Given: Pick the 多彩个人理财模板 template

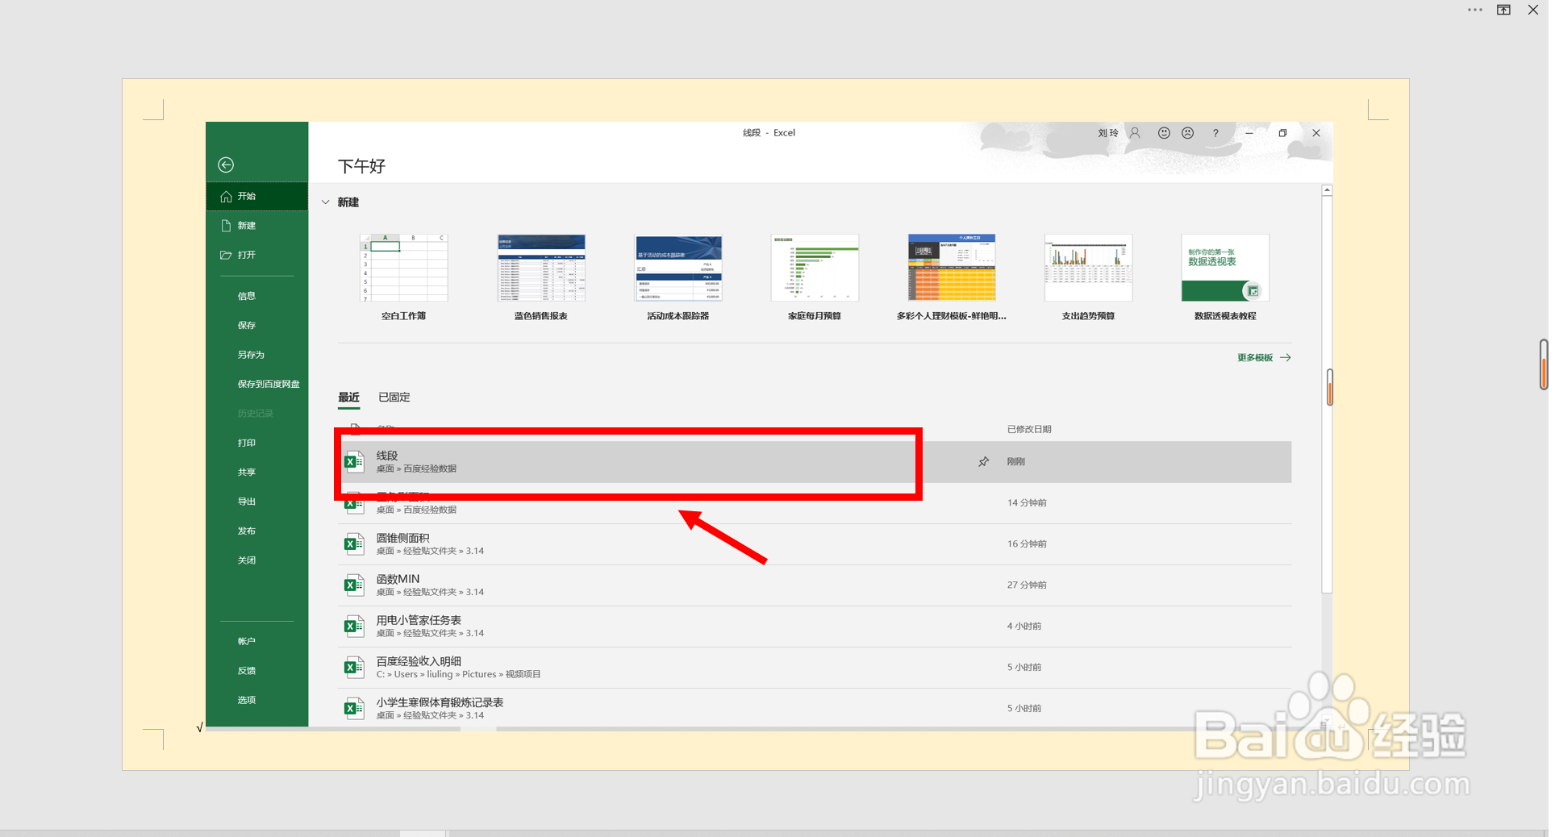Looking at the screenshot, I should 952,278.
